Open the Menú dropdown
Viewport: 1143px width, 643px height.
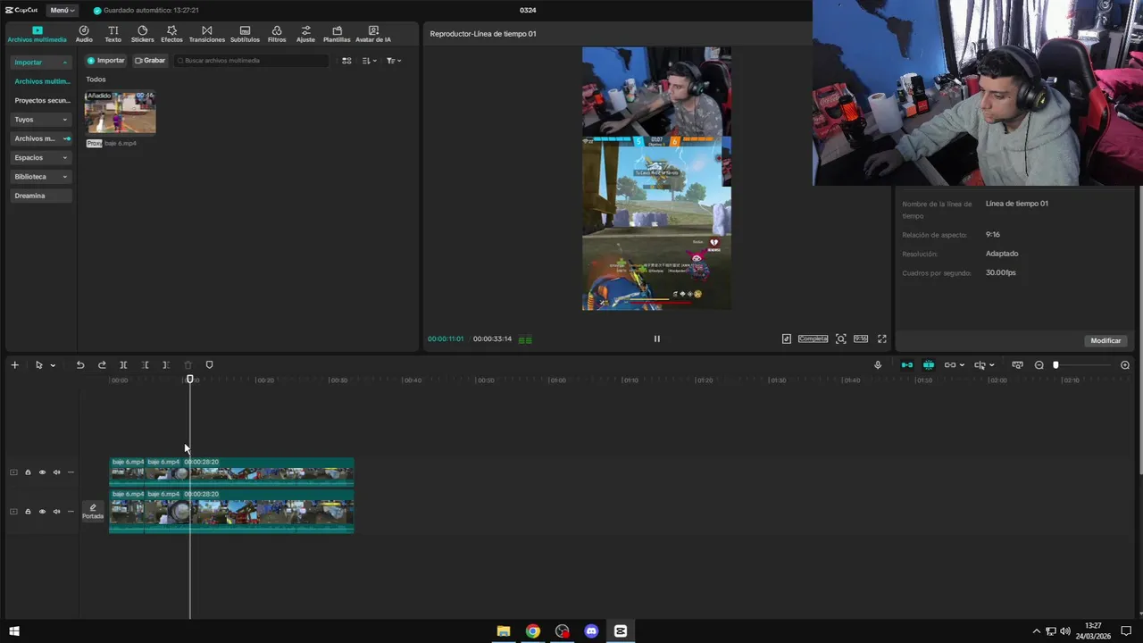coord(62,10)
